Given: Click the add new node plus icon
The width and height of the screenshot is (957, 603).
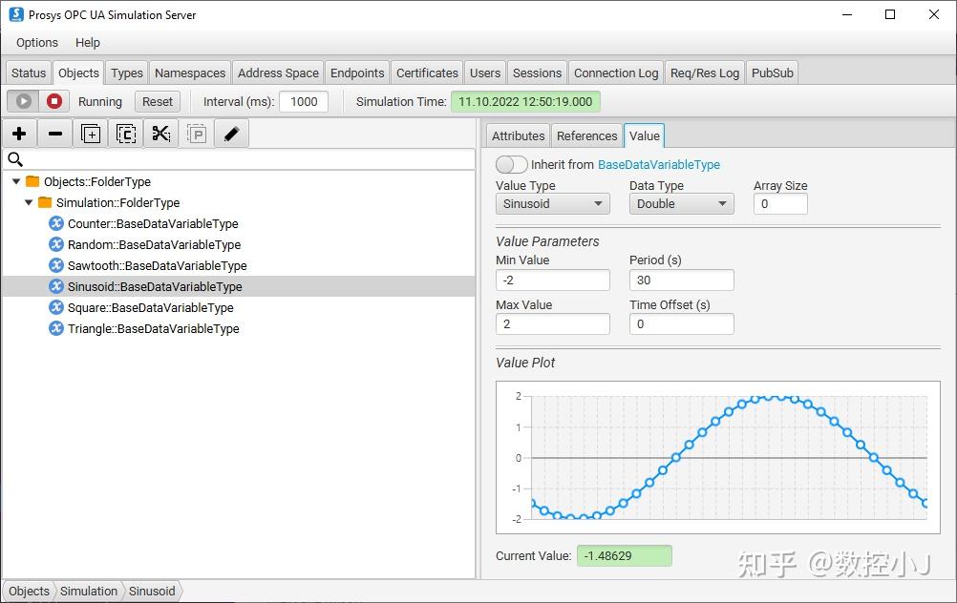Looking at the screenshot, I should [19, 134].
